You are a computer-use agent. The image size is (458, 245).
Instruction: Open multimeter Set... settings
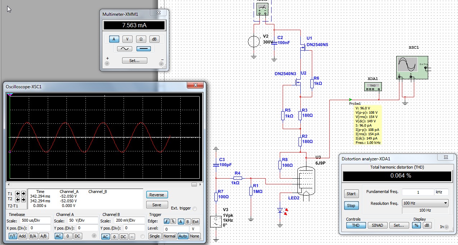134,61
